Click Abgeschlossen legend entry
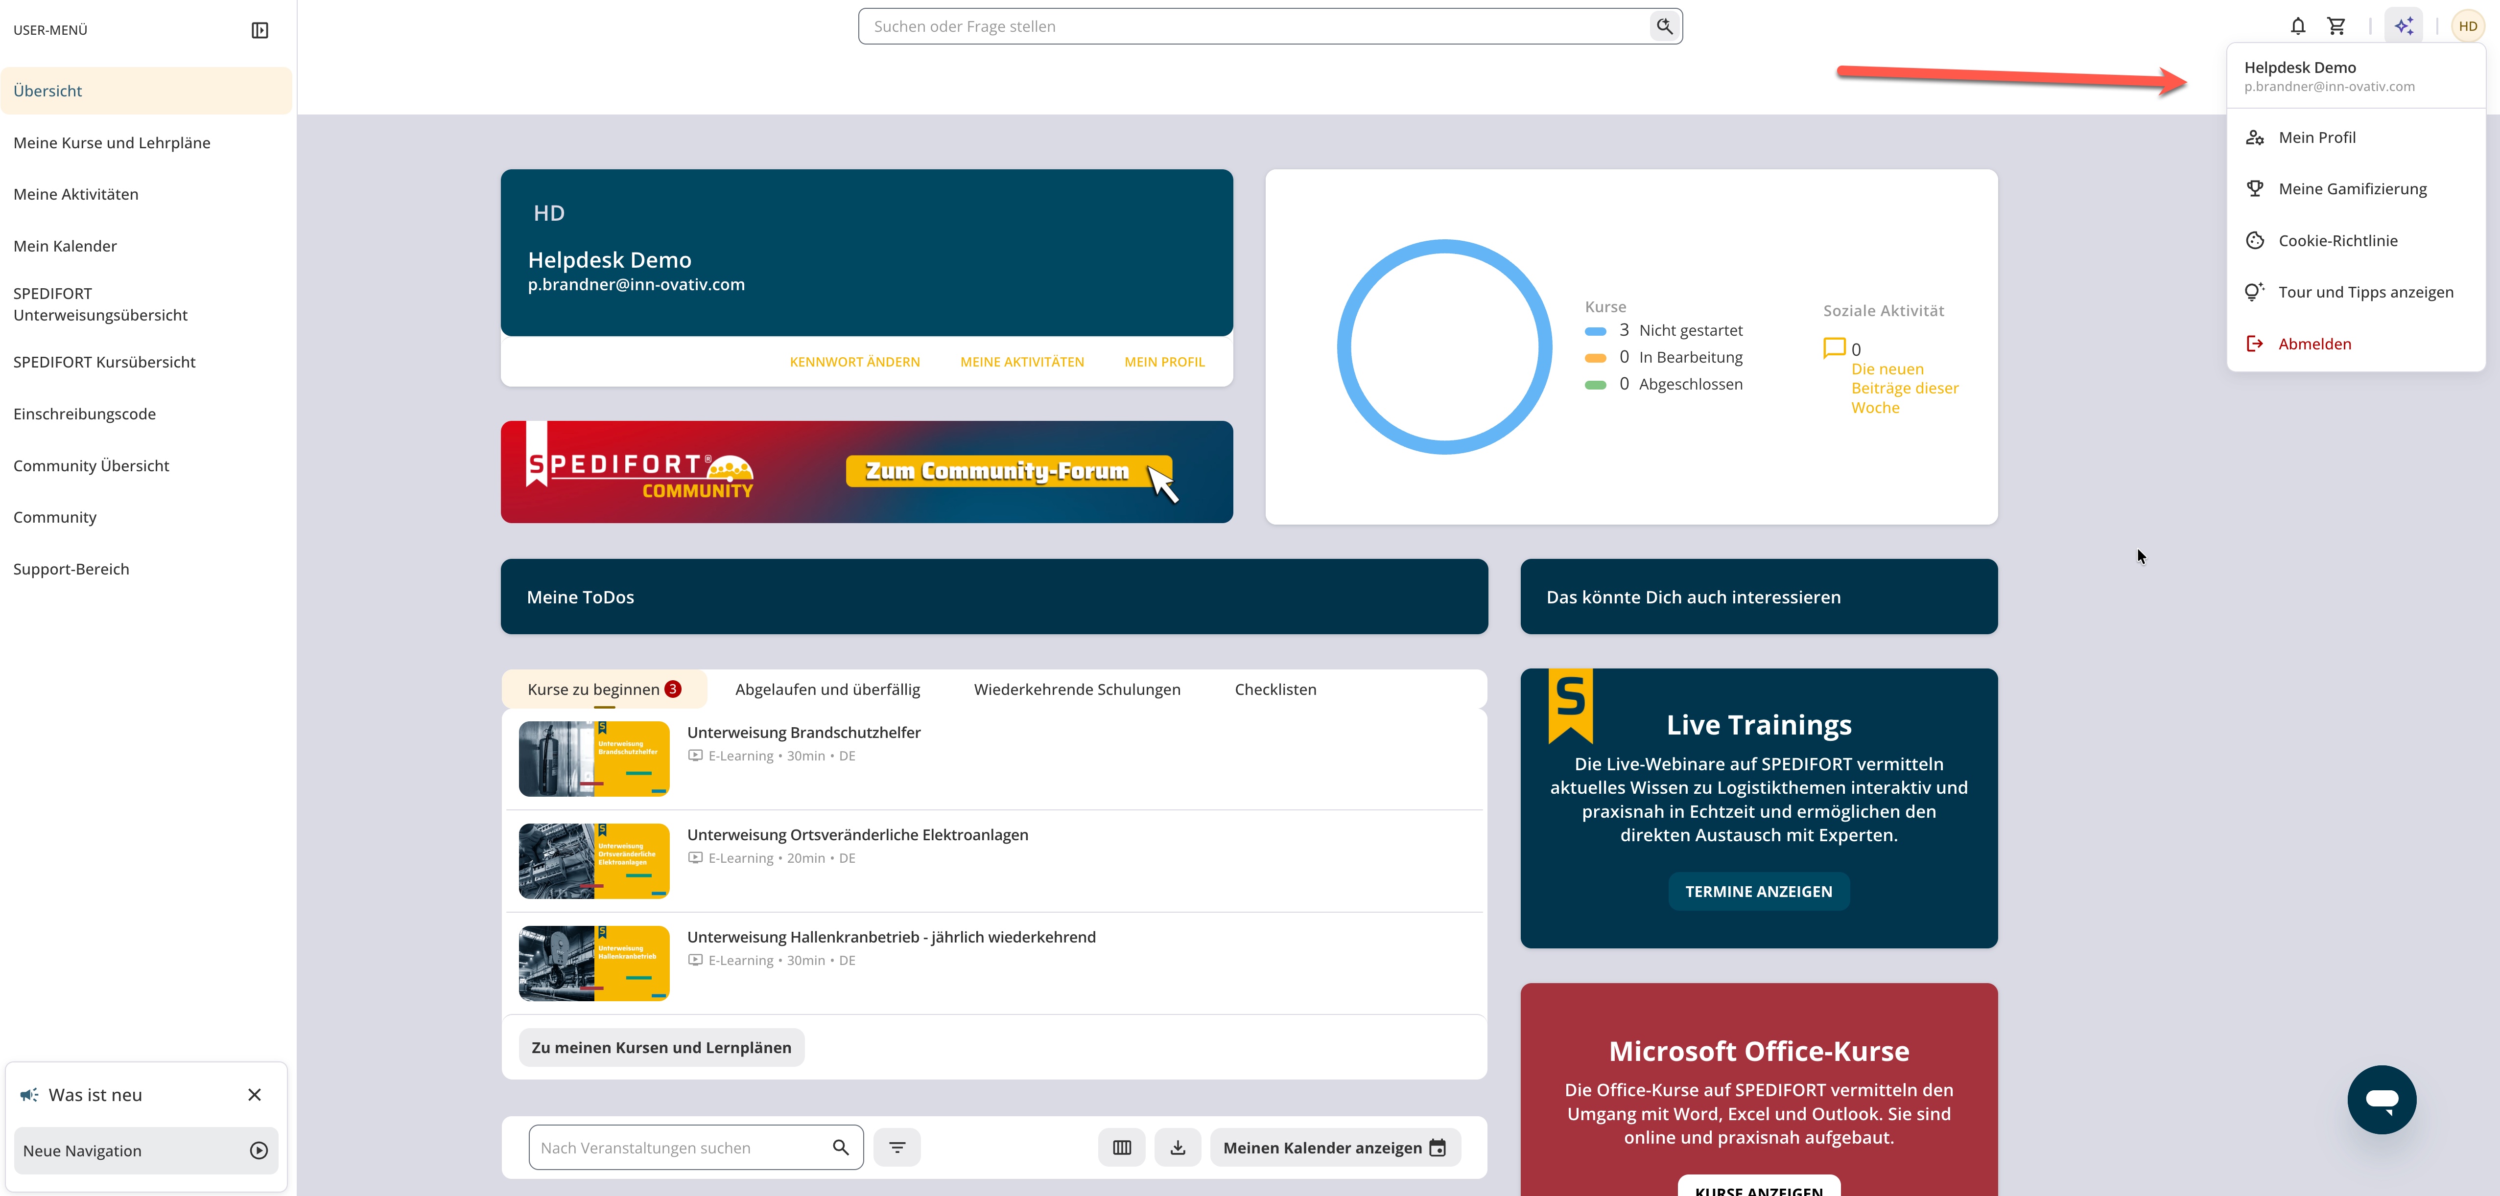The image size is (2500, 1196). [1664, 384]
